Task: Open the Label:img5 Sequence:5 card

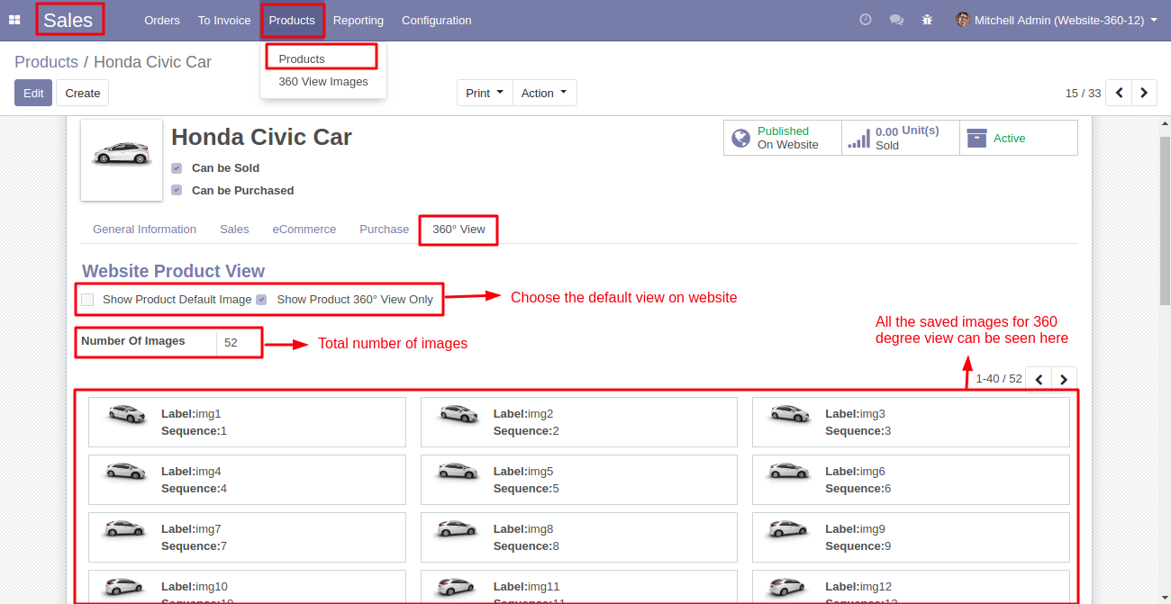Action: (x=579, y=480)
